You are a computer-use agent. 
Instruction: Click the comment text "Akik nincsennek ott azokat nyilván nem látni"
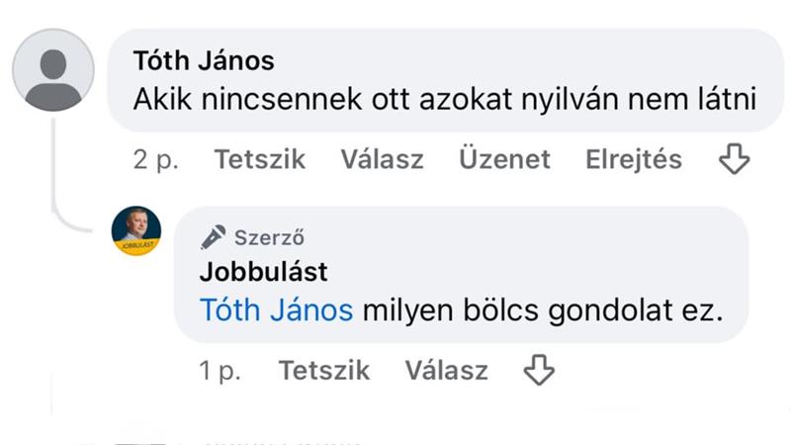(x=444, y=99)
